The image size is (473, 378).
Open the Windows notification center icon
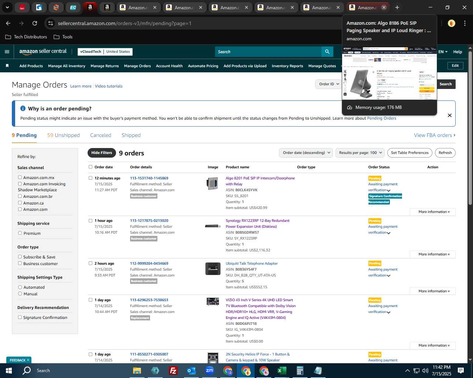click(461, 371)
